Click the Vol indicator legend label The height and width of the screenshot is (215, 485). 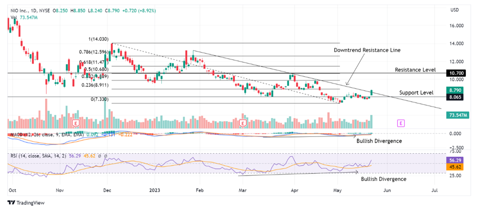[x=14, y=18]
